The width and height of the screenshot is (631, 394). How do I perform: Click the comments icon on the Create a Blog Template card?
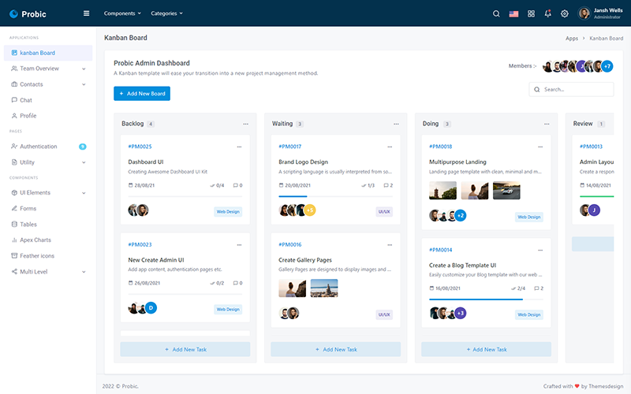pos(536,288)
